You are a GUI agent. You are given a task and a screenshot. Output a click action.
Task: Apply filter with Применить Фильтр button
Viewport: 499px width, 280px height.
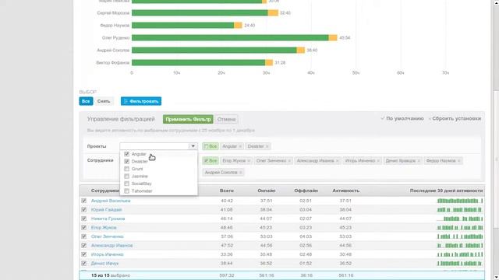pyautogui.click(x=188, y=119)
